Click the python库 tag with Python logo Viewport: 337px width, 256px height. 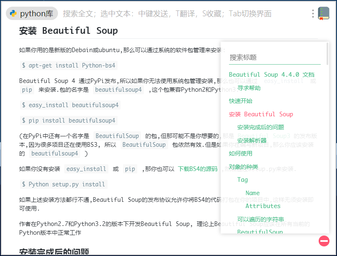(x=32, y=13)
